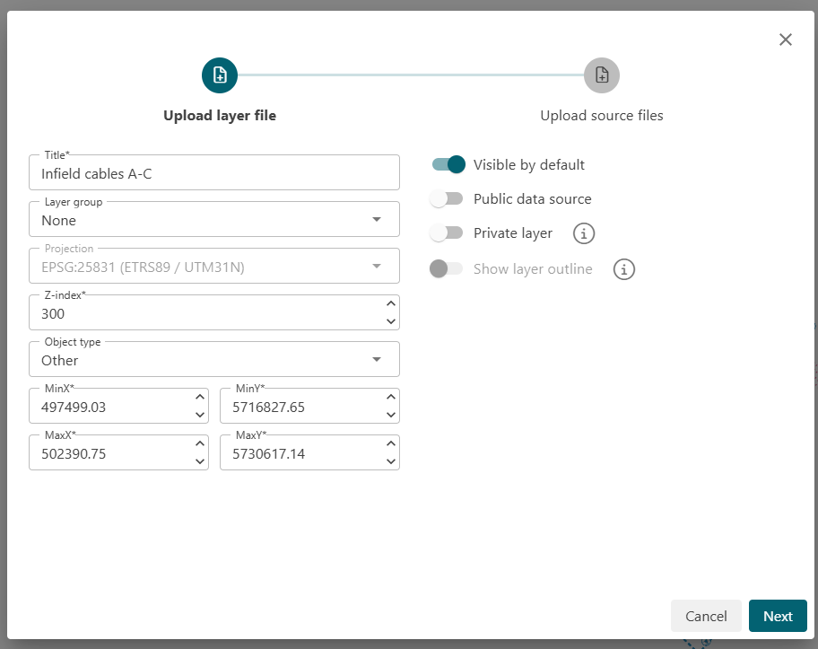Enable Public data source switch
This screenshot has height=649, width=818.
[x=446, y=199]
